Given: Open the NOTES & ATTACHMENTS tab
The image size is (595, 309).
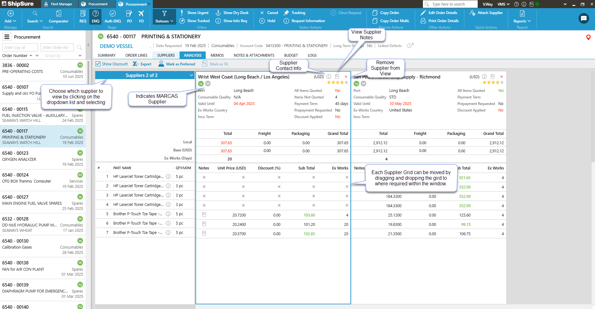Looking at the screenshot, I should (254, 55).
